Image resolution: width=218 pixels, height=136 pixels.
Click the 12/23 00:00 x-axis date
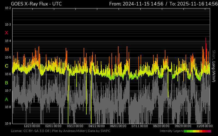pos(32,126)
